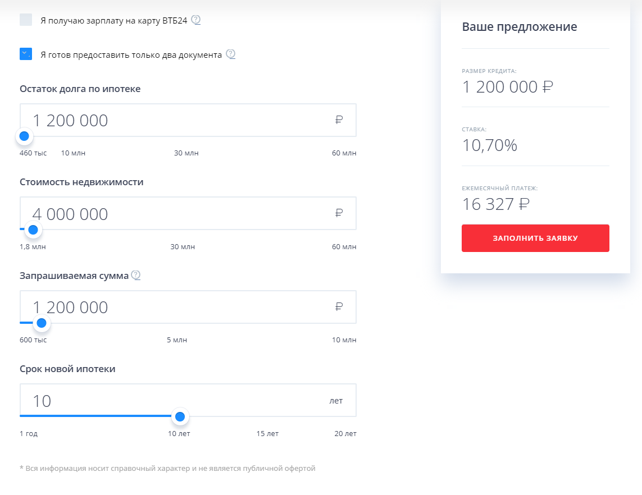This screenshot has height=495, width=642.
Task: Click the 5 млн mark under requested amount
Action: click(x=177, y=340)
